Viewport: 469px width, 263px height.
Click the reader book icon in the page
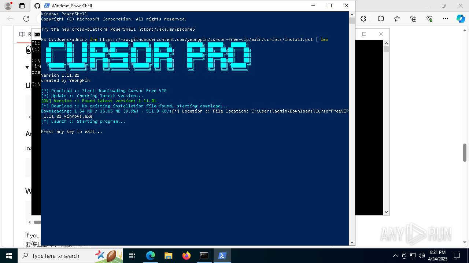point(22,34)
